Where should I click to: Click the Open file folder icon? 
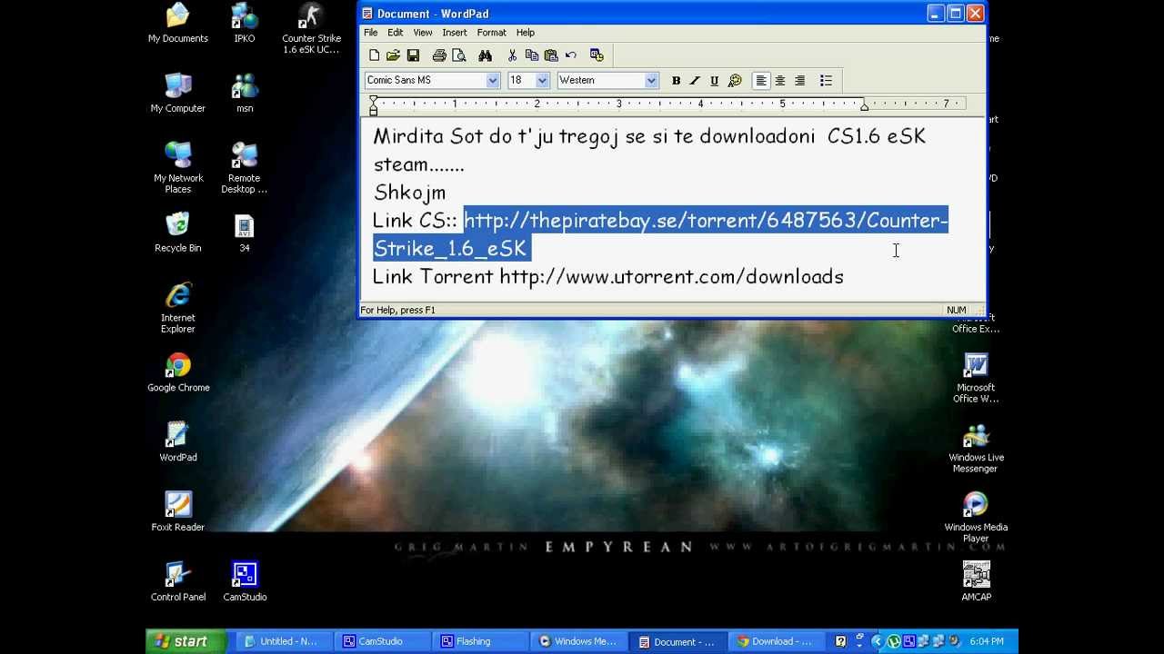393,55
